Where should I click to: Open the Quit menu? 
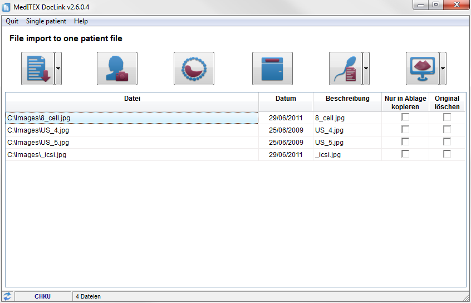coord(12,21)
